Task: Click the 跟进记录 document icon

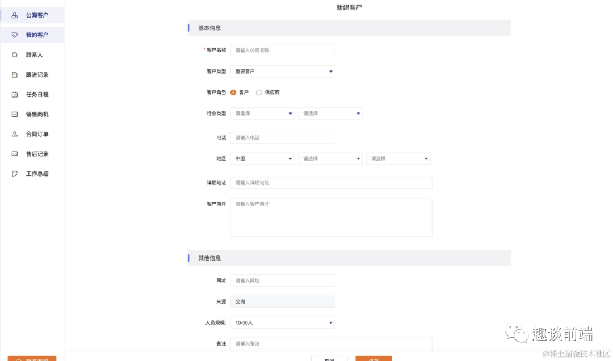Action: [x=14, y=75]
